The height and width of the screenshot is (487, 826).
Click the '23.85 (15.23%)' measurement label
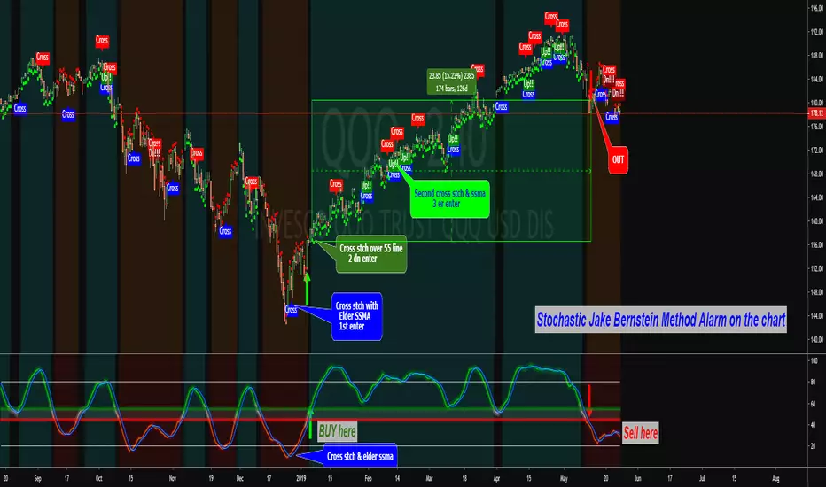click(451, 81)
